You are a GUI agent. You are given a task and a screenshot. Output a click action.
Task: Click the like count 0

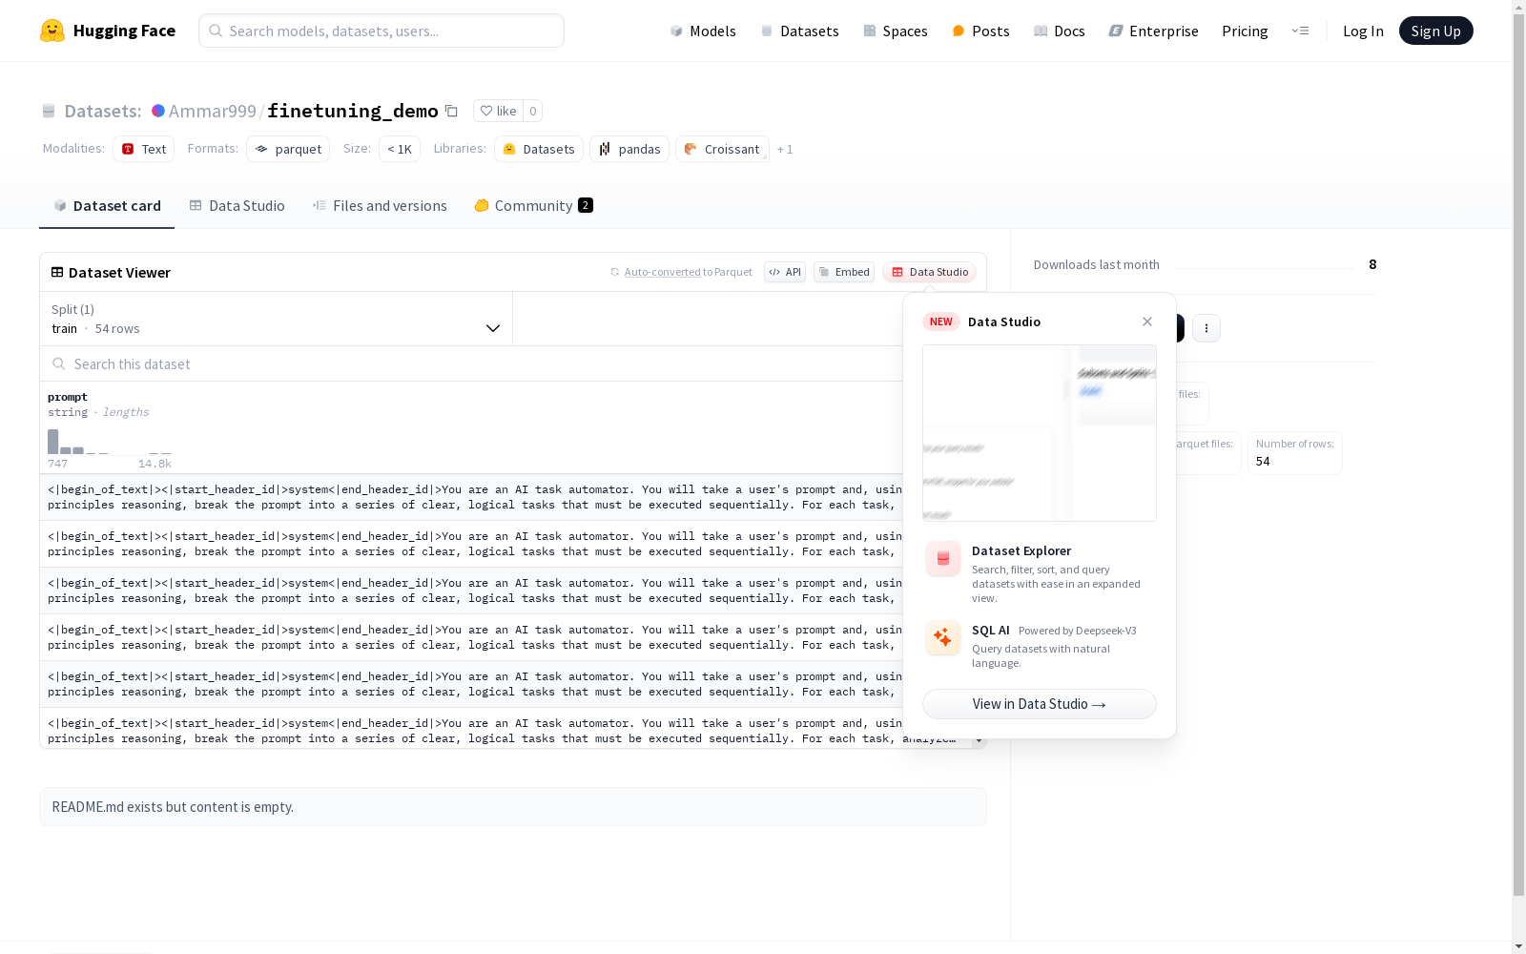[533, 111]
